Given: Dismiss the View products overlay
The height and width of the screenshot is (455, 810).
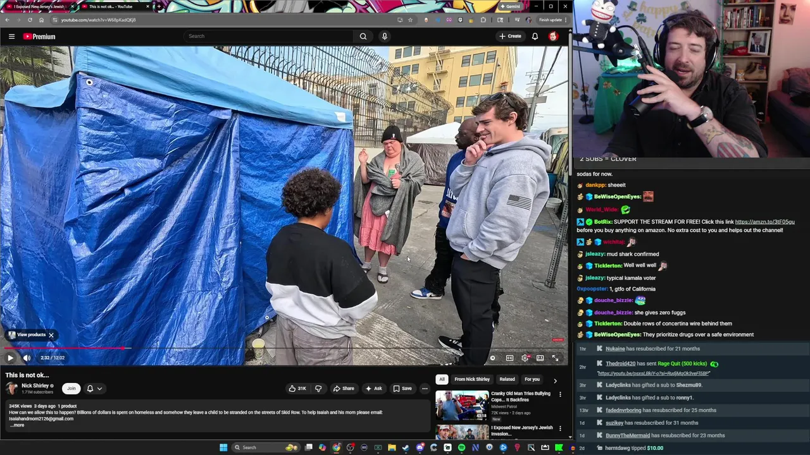Looking at the screenshot, I should tap(51, 335).
